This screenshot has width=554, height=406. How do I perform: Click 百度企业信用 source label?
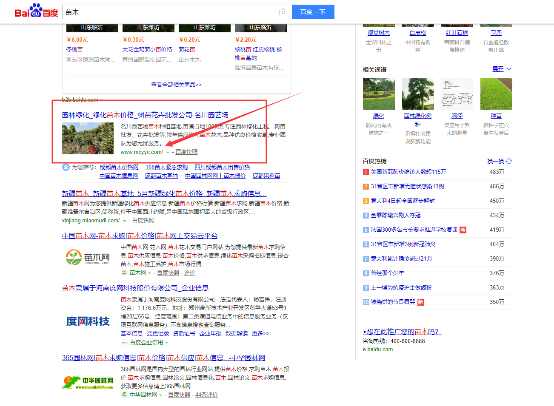coord(146,342)
